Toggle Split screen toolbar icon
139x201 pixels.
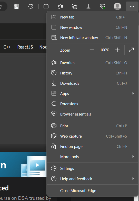click(46, 6)
